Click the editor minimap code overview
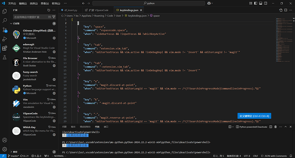 pyautogui.click(x=284, y=40)
